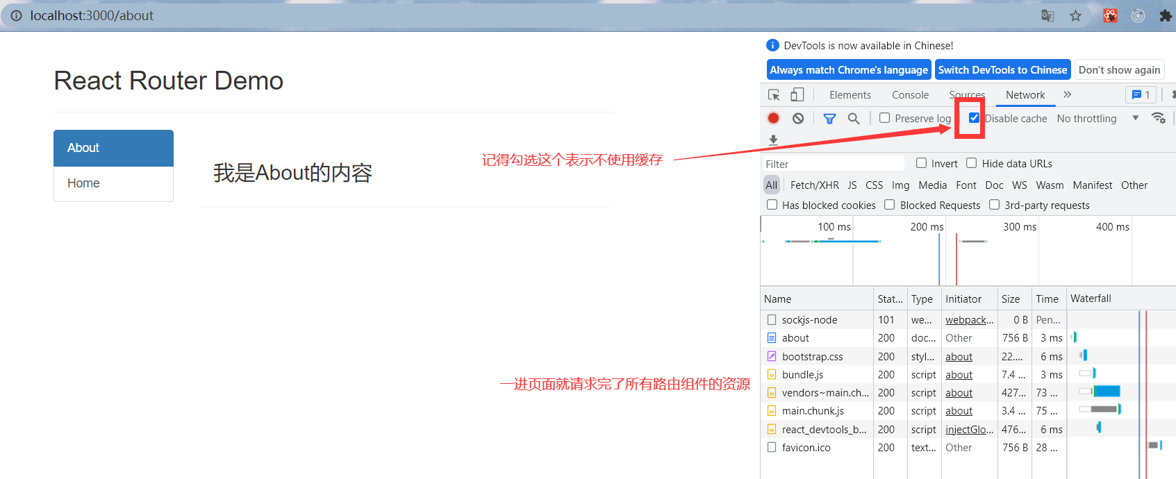This screenshot has width=1176, height=479.
Task: Open the Home link in the sidebar
Action: coord(113,183)
